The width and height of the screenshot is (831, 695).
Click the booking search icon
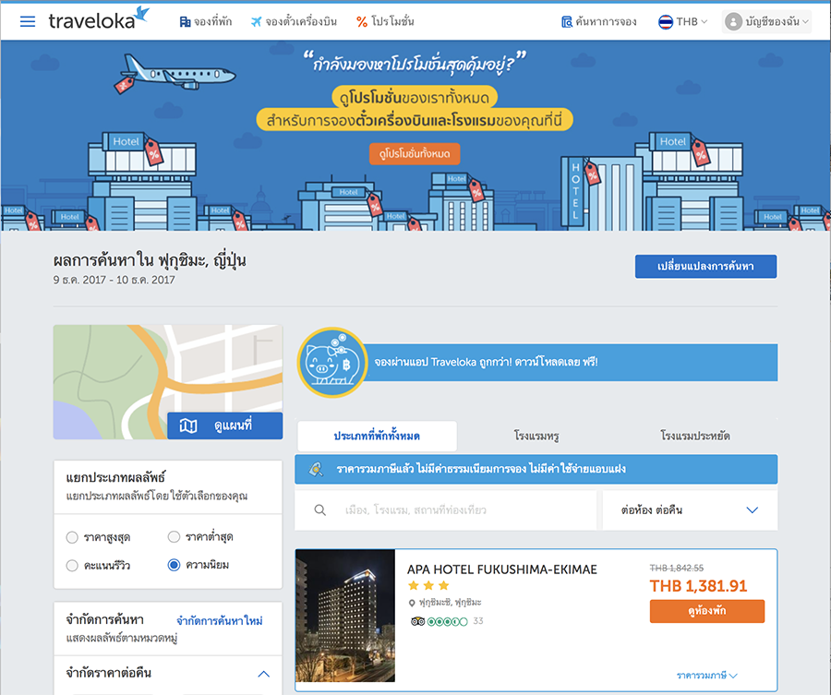coord(567,22)
